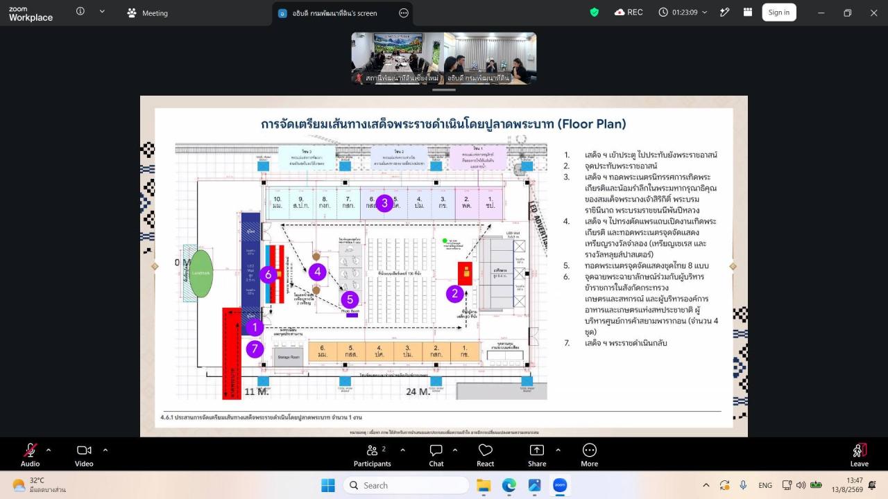
Task: Open the weather widget showing 32°C
Action: pos(40,485)
